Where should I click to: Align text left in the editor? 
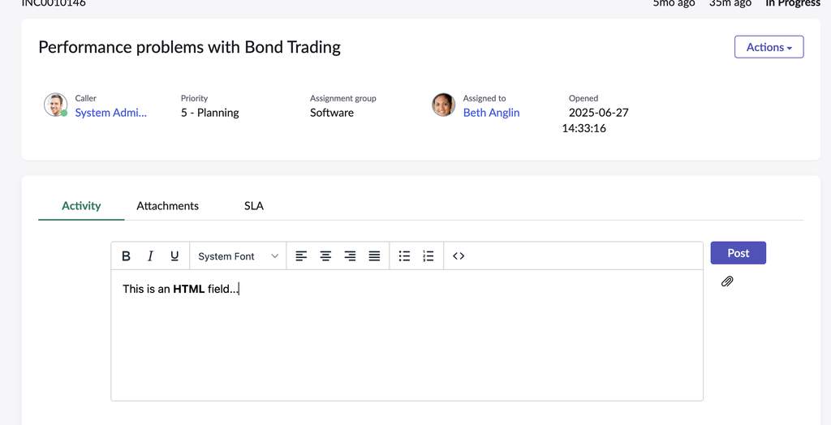coord(301,256)
